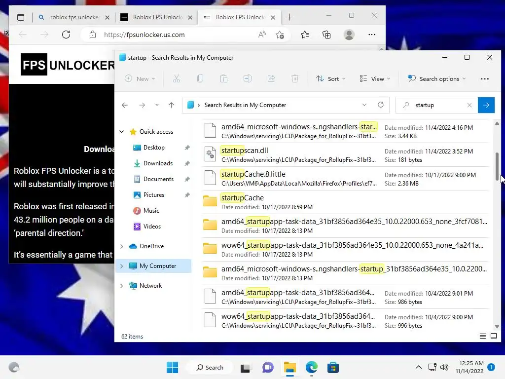The height and width of the screenshot is (379, 505).
Task: Go back in File Explorer
Action: (x=125, y=105)
